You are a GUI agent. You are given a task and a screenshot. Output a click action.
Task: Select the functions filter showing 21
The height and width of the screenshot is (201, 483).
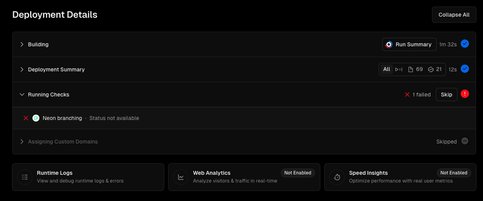[435, 69]
